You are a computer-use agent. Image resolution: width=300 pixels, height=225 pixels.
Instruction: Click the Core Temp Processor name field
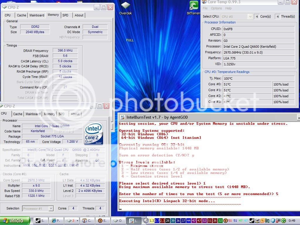(x=258, y=47)
